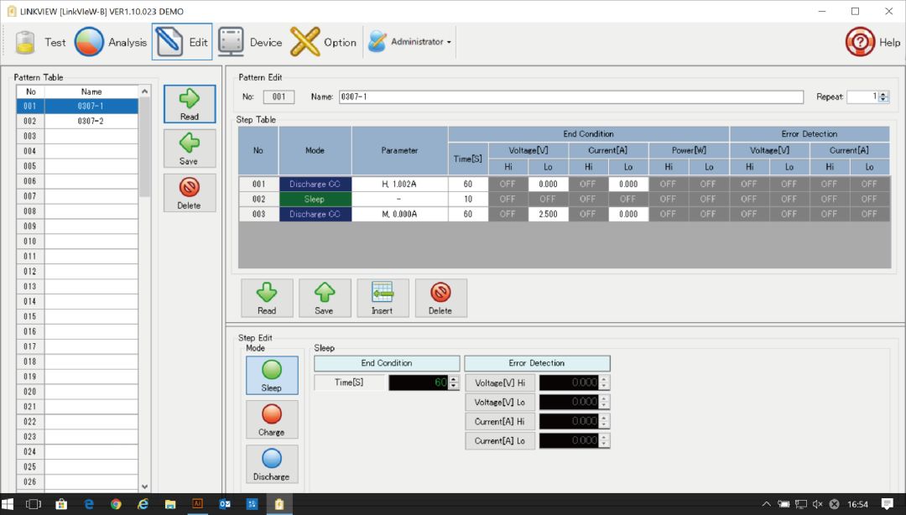
Task: Click Delete below the Step Table
Action: 441,299
